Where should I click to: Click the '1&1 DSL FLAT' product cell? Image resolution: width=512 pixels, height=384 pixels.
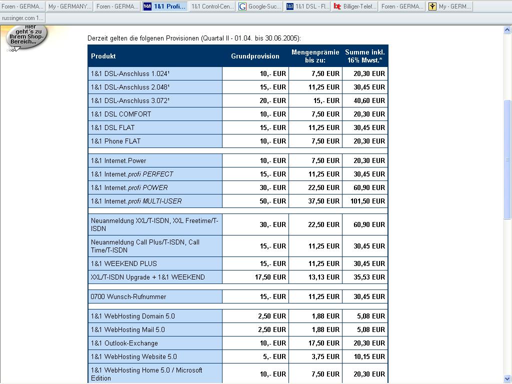point(155,127)
